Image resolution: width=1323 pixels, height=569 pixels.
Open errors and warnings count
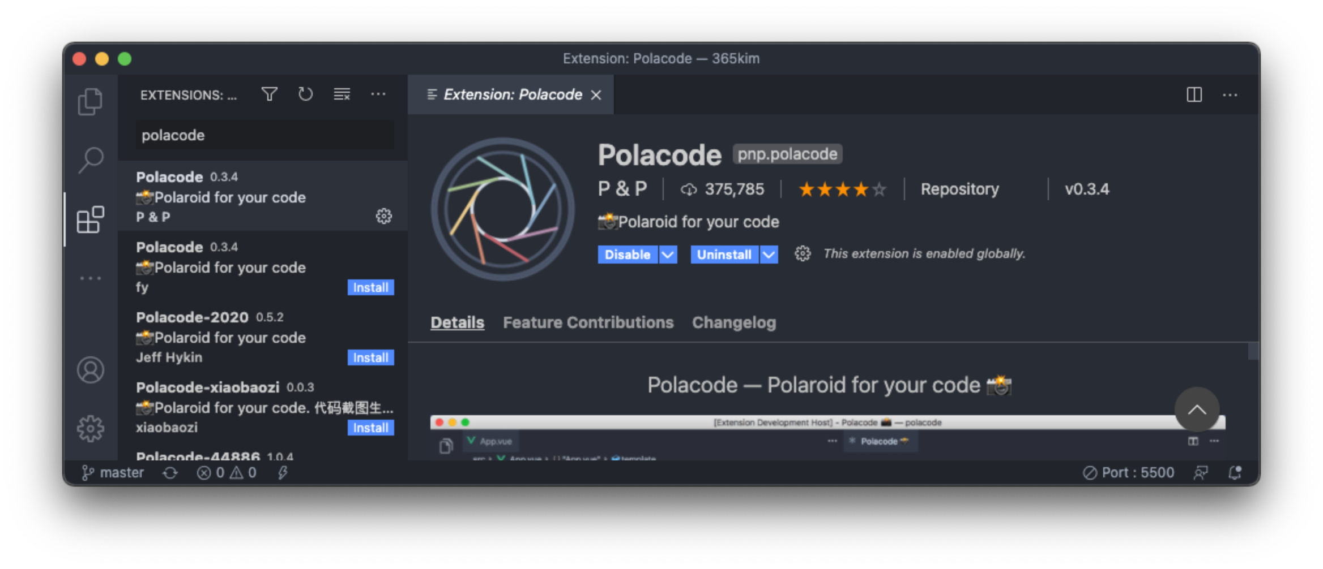(227, 472)
